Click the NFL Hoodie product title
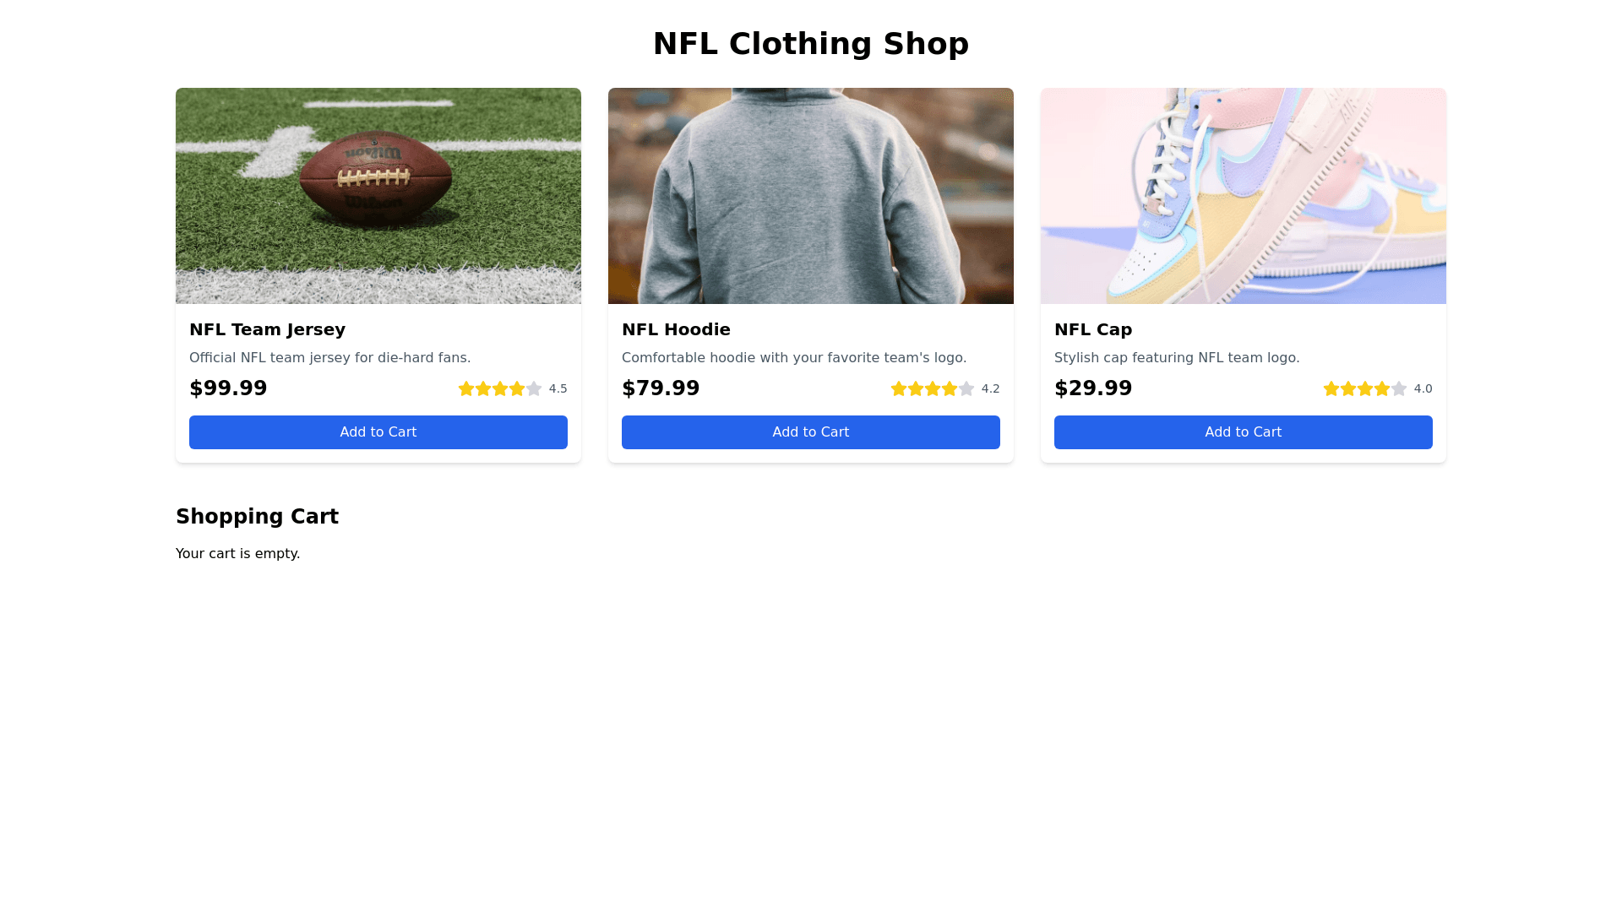Screen dimensions: 1622x912 (676, 329)
